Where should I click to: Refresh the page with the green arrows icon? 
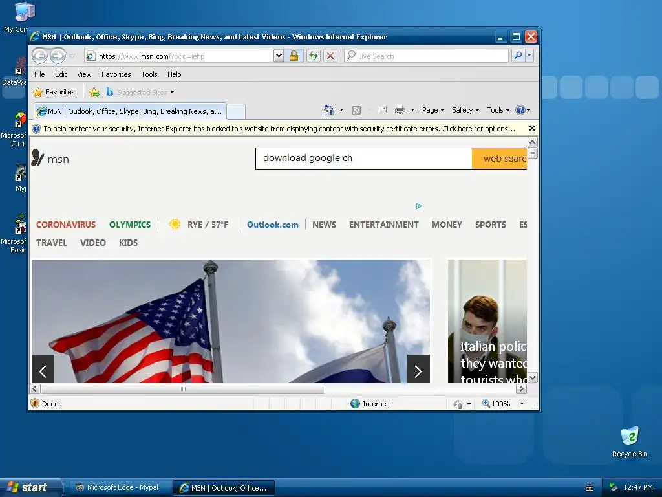click(x=314, y=56)
